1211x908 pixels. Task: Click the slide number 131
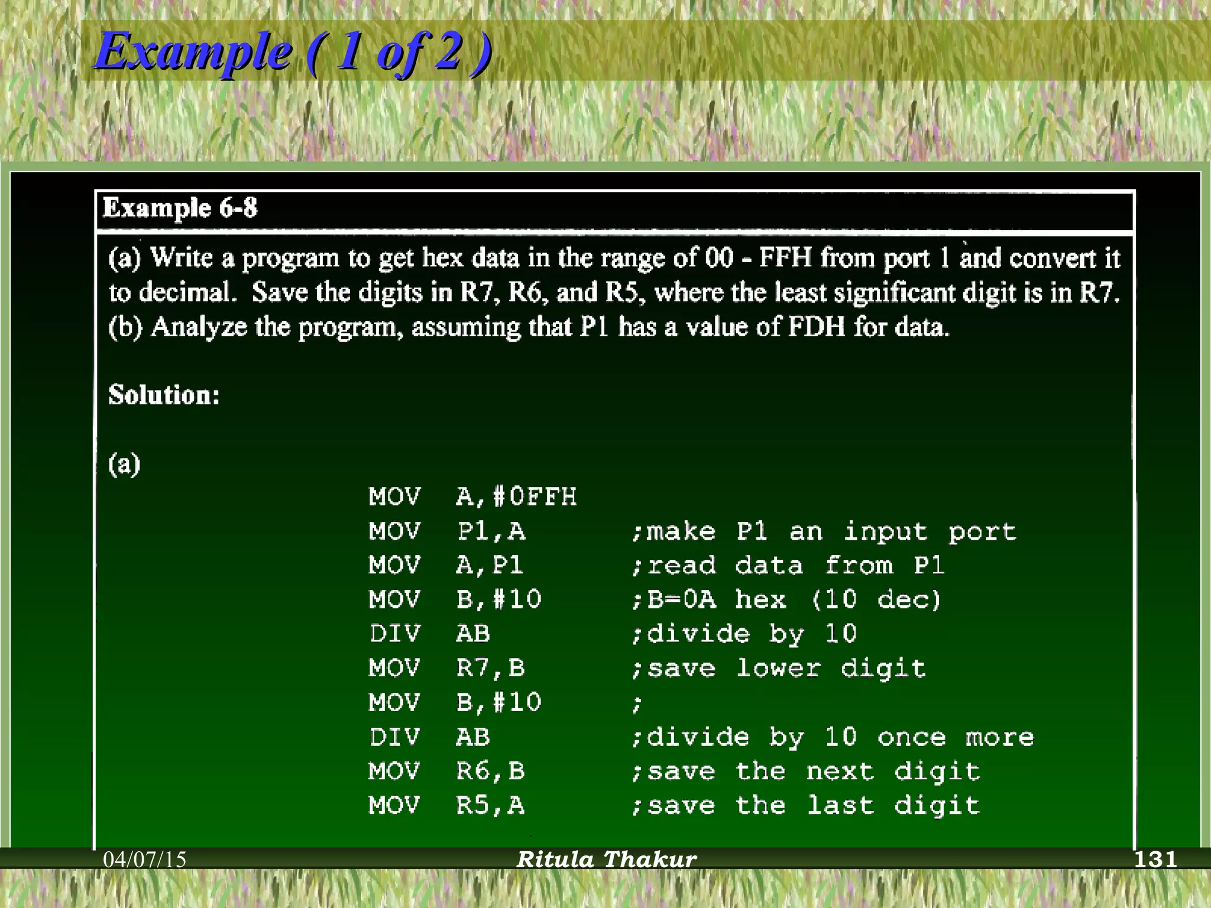click(x=1155, y=859)
